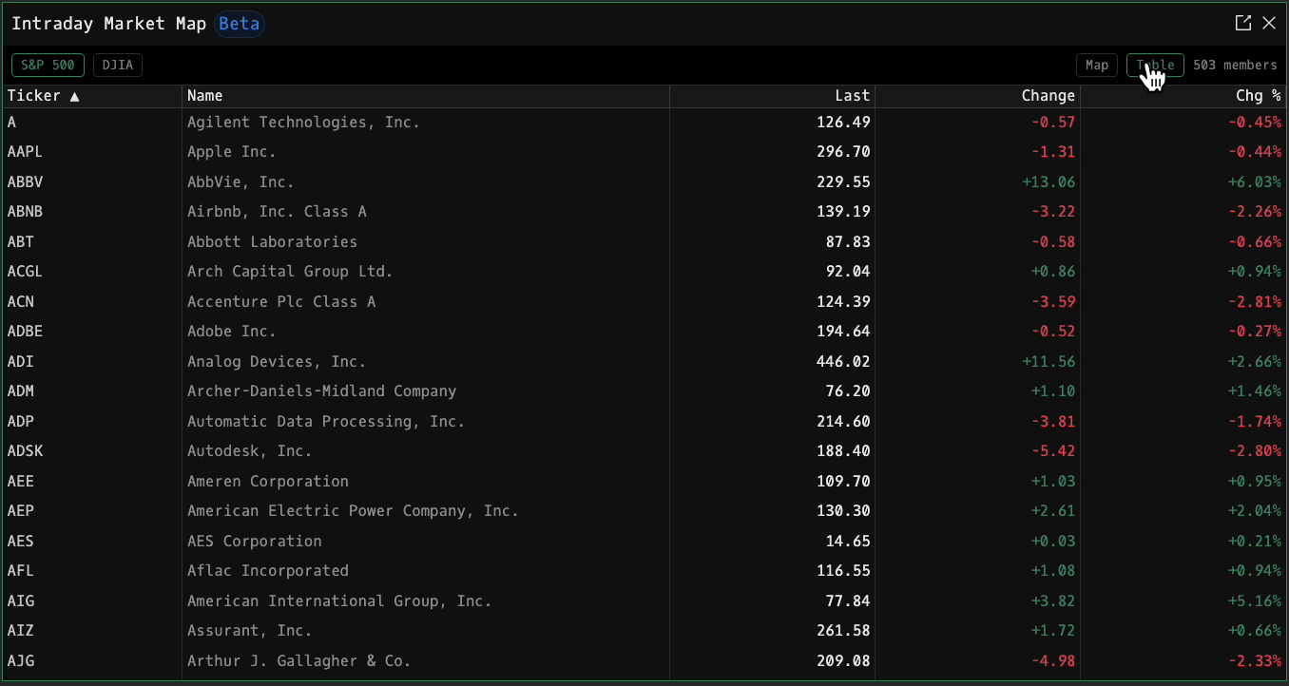The width and height of the screenshot is (1289, 686).
Task: Click change value -3.22 for Airbnb
Action: 1053,212
